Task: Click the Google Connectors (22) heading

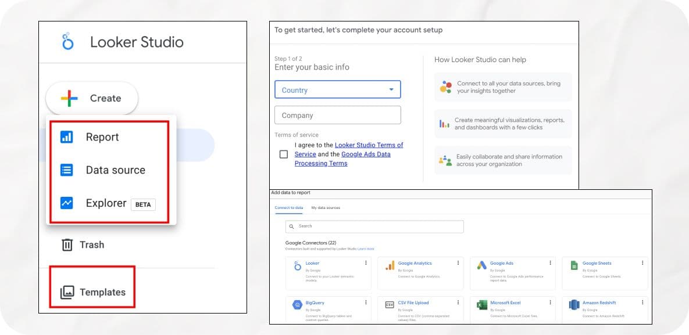Action: point(310,243)
